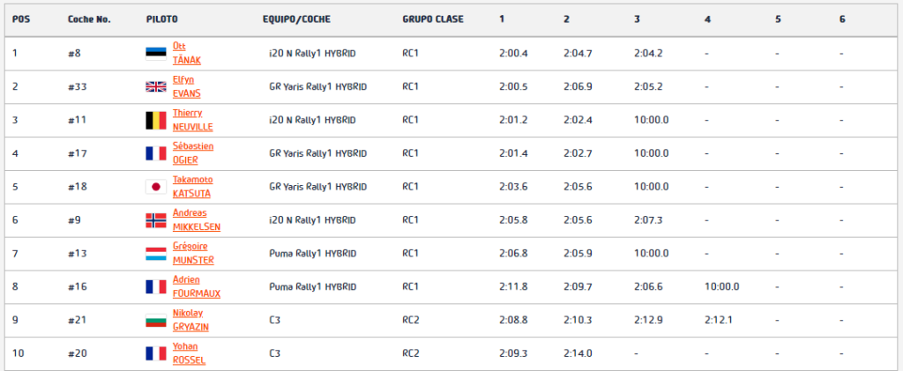Click the Estonian flag beside Ott Tänak
This screenshot has width=903, height=371.
pos(155,54)
